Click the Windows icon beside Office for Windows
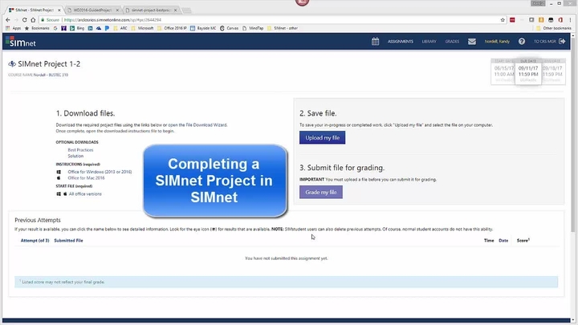This screenshot has width=578, height=325. click(x=59, y=172)
